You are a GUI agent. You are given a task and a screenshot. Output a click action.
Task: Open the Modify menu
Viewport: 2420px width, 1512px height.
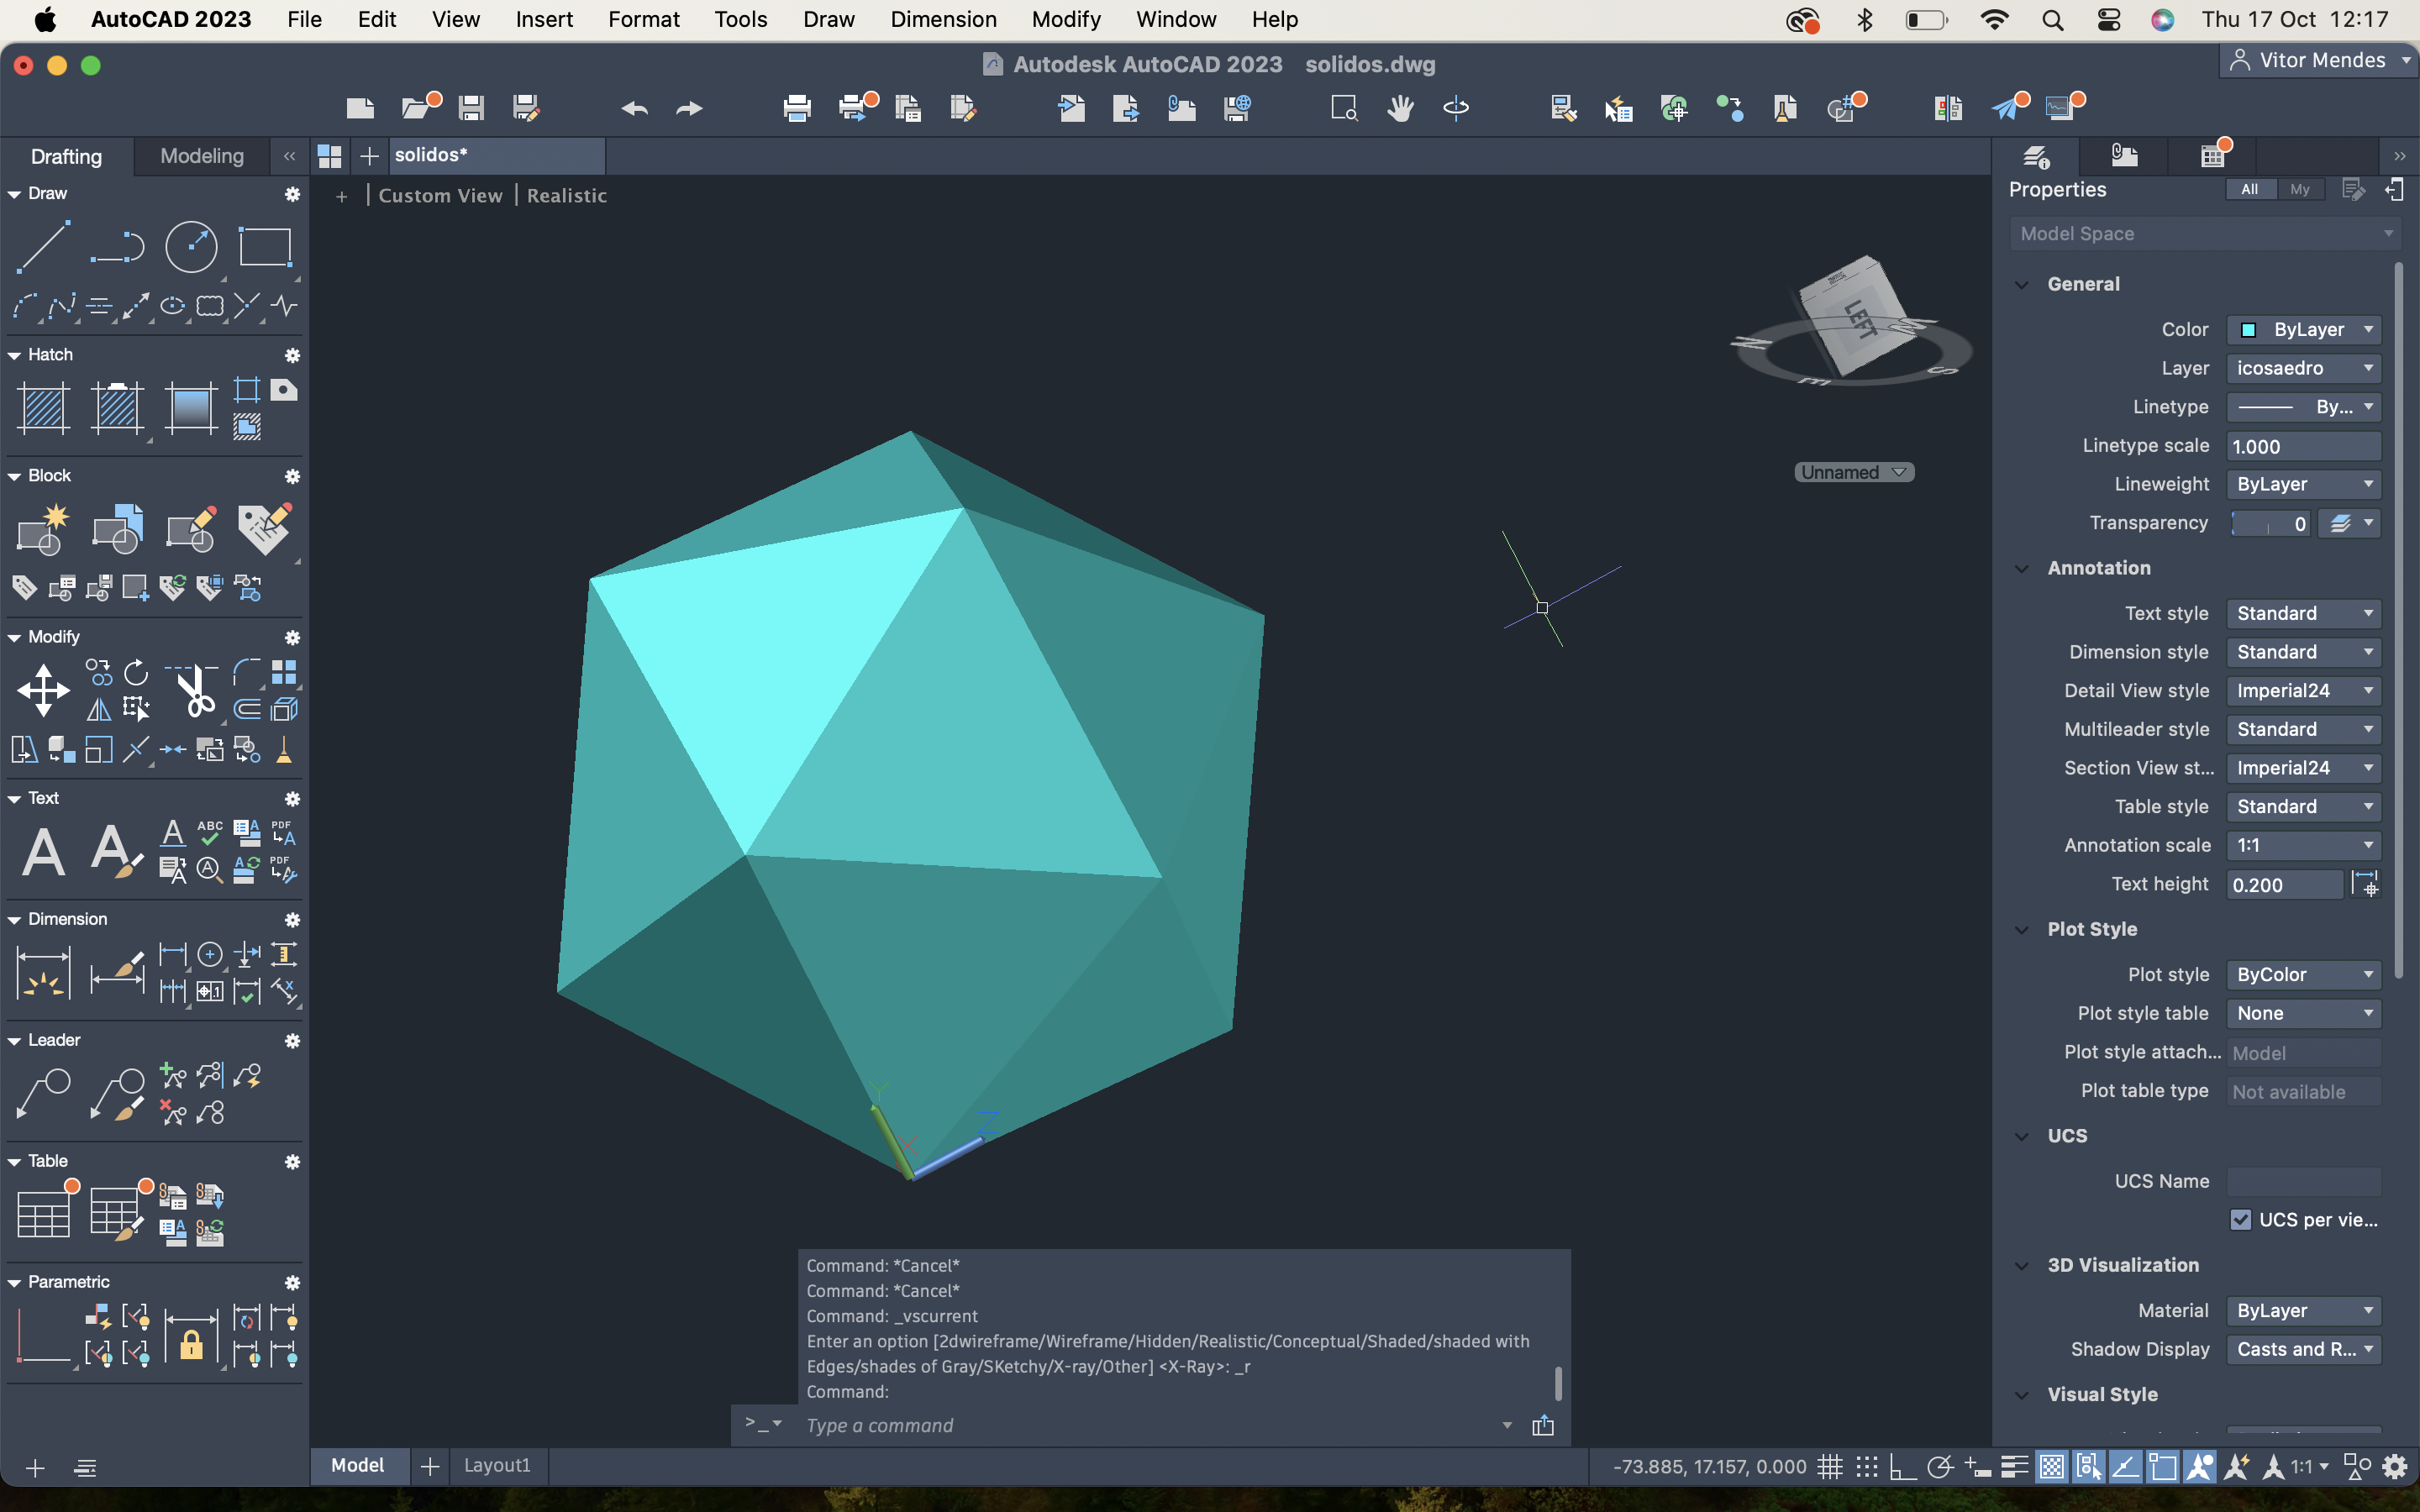click(1066, 19)
